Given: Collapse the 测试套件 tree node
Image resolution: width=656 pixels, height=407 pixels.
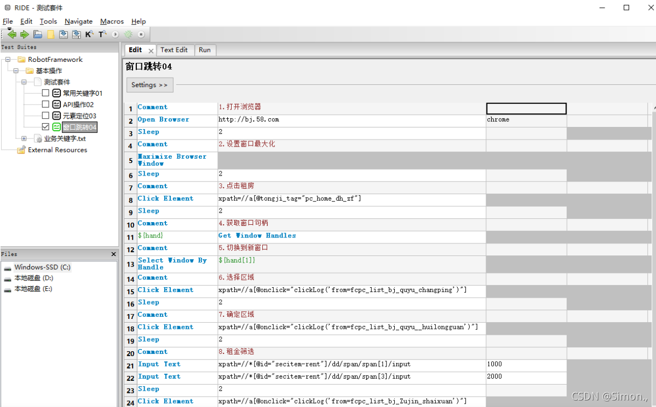Looking at the screenshot, I should (x=24, y=82).
